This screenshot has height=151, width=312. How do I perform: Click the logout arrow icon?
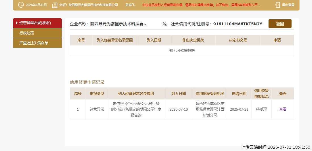277,5
